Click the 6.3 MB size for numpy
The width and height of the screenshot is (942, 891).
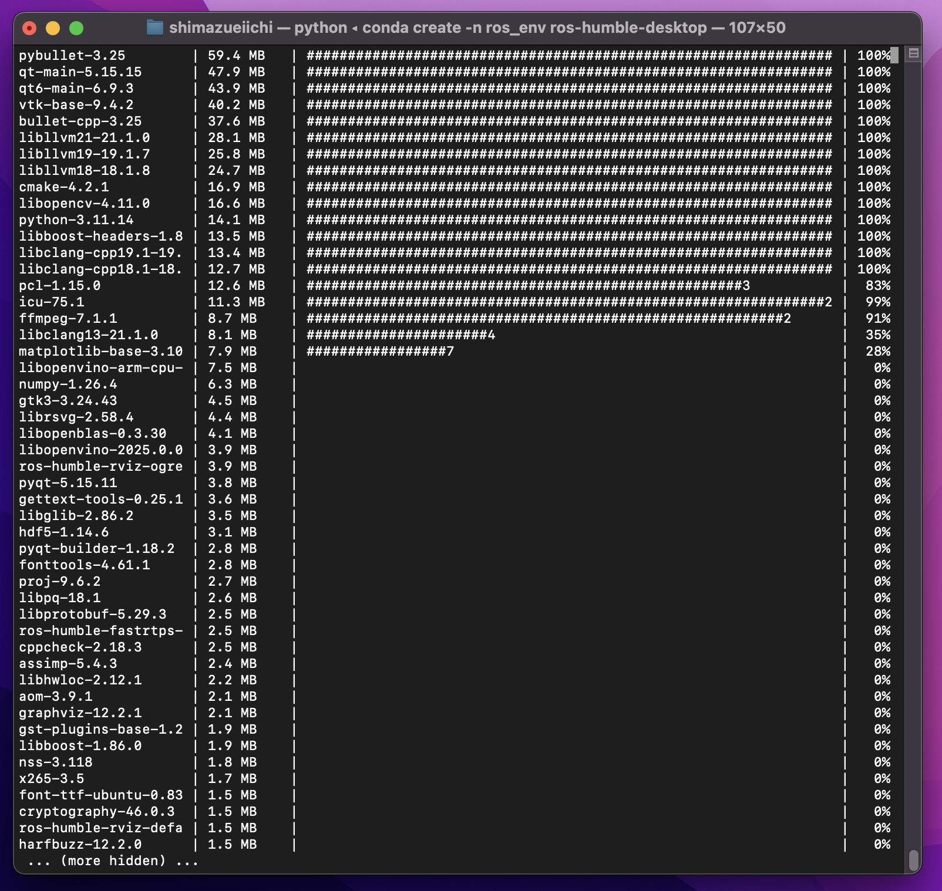click(x=232, y=384)
